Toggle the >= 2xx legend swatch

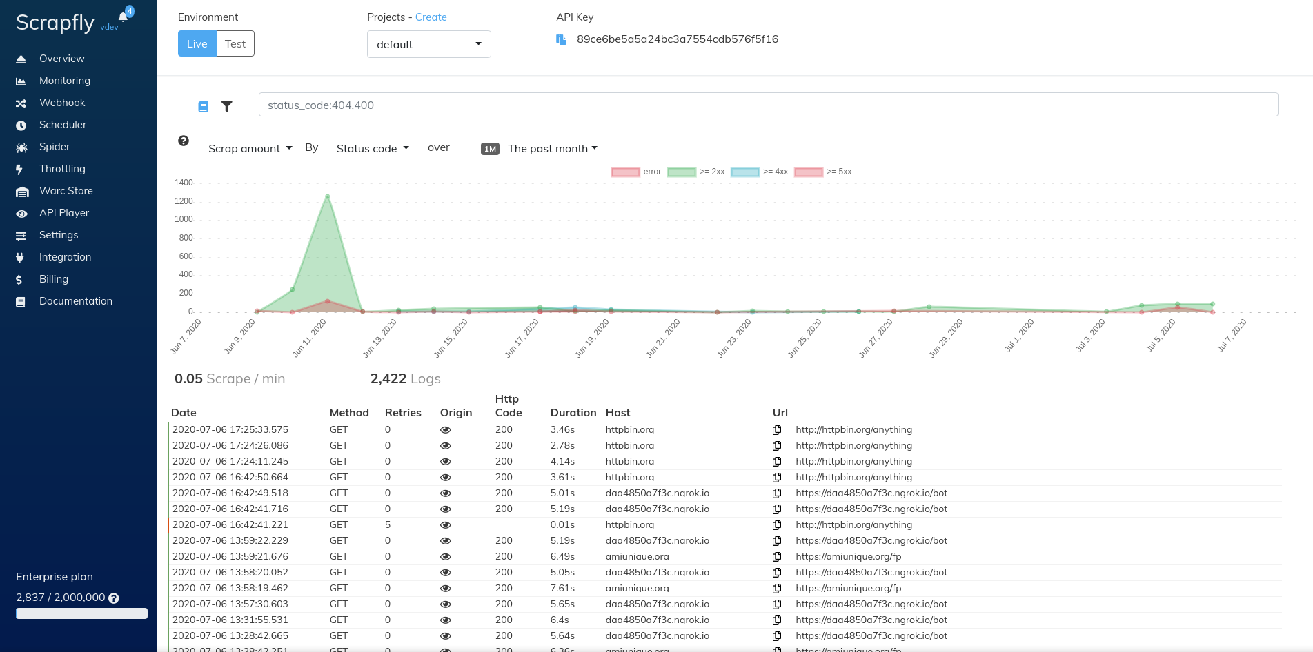682,172
